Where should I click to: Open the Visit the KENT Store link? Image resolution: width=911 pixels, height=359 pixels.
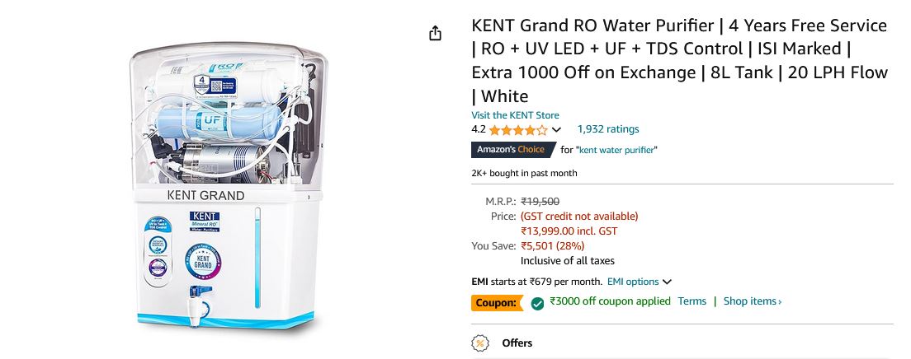(x=515, y=115)
